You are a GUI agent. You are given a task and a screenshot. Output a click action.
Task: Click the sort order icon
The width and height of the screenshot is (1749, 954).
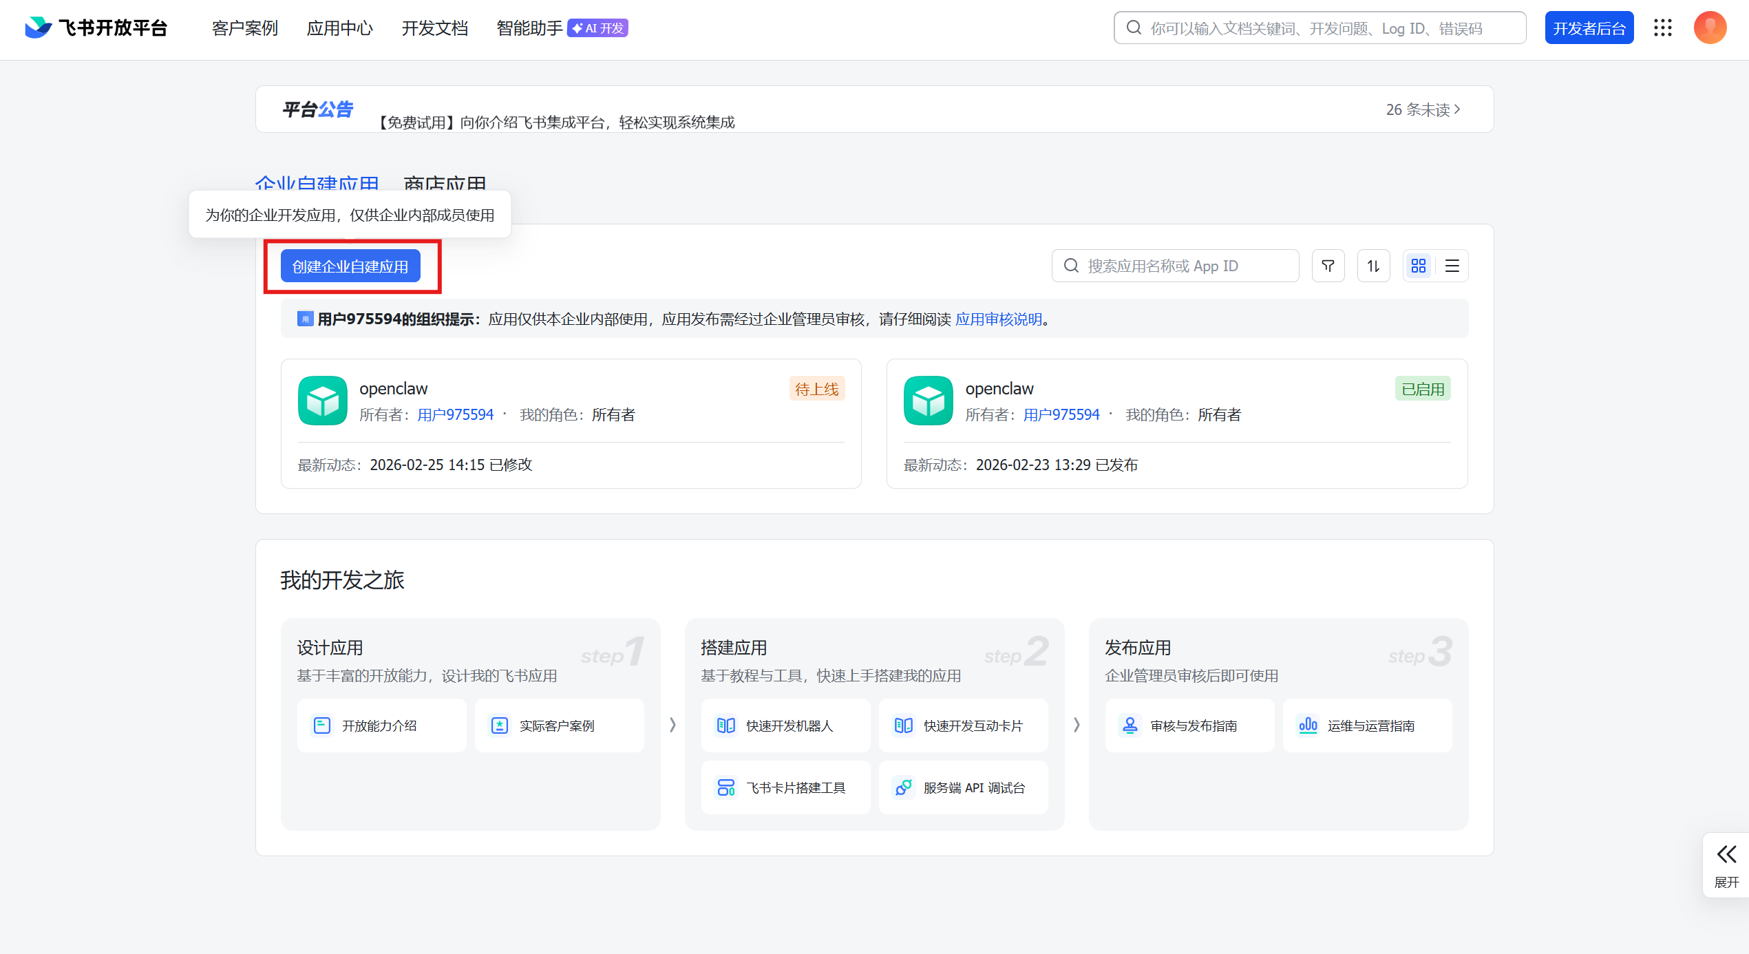[x=1373, y=266]
